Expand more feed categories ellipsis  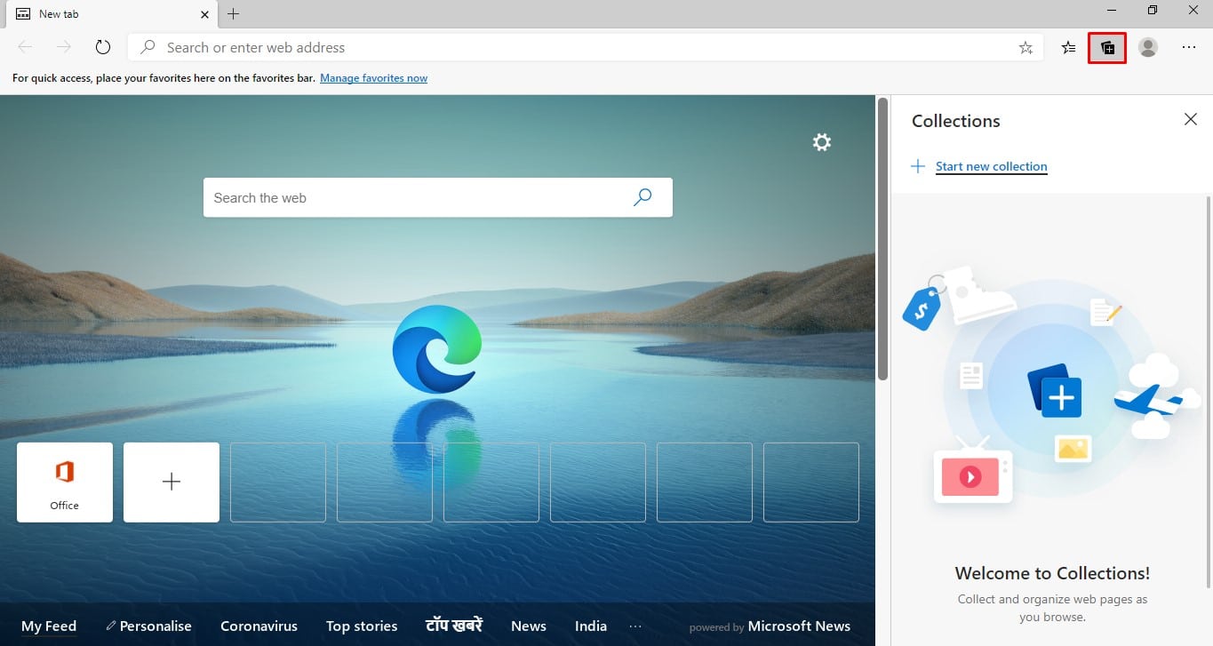click(635, 626)
